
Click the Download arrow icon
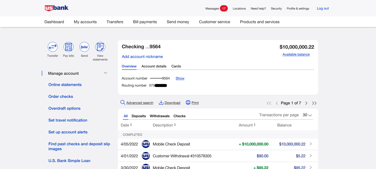coord(161,103)
